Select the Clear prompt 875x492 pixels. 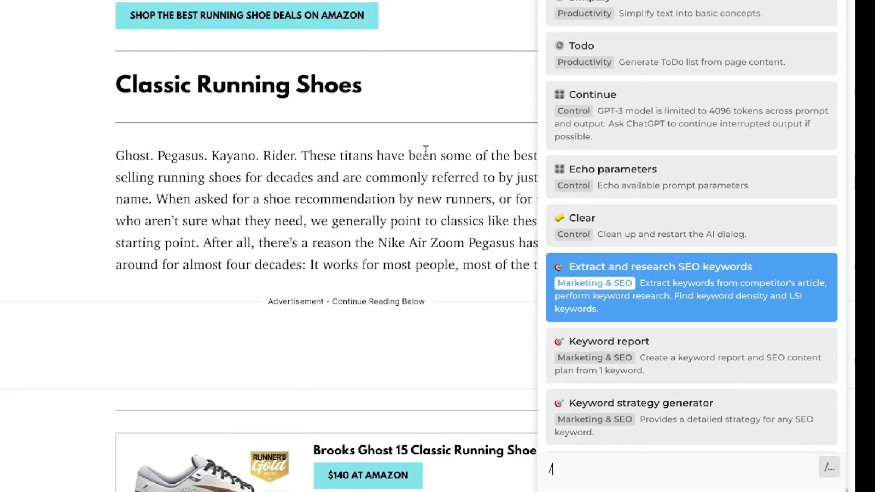point(691,225)
